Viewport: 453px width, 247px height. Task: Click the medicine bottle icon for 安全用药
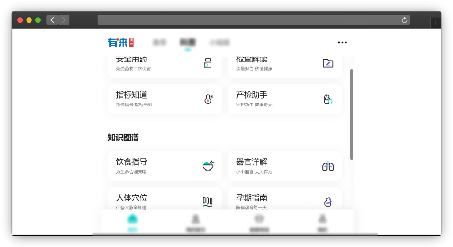tap(208, 63)
